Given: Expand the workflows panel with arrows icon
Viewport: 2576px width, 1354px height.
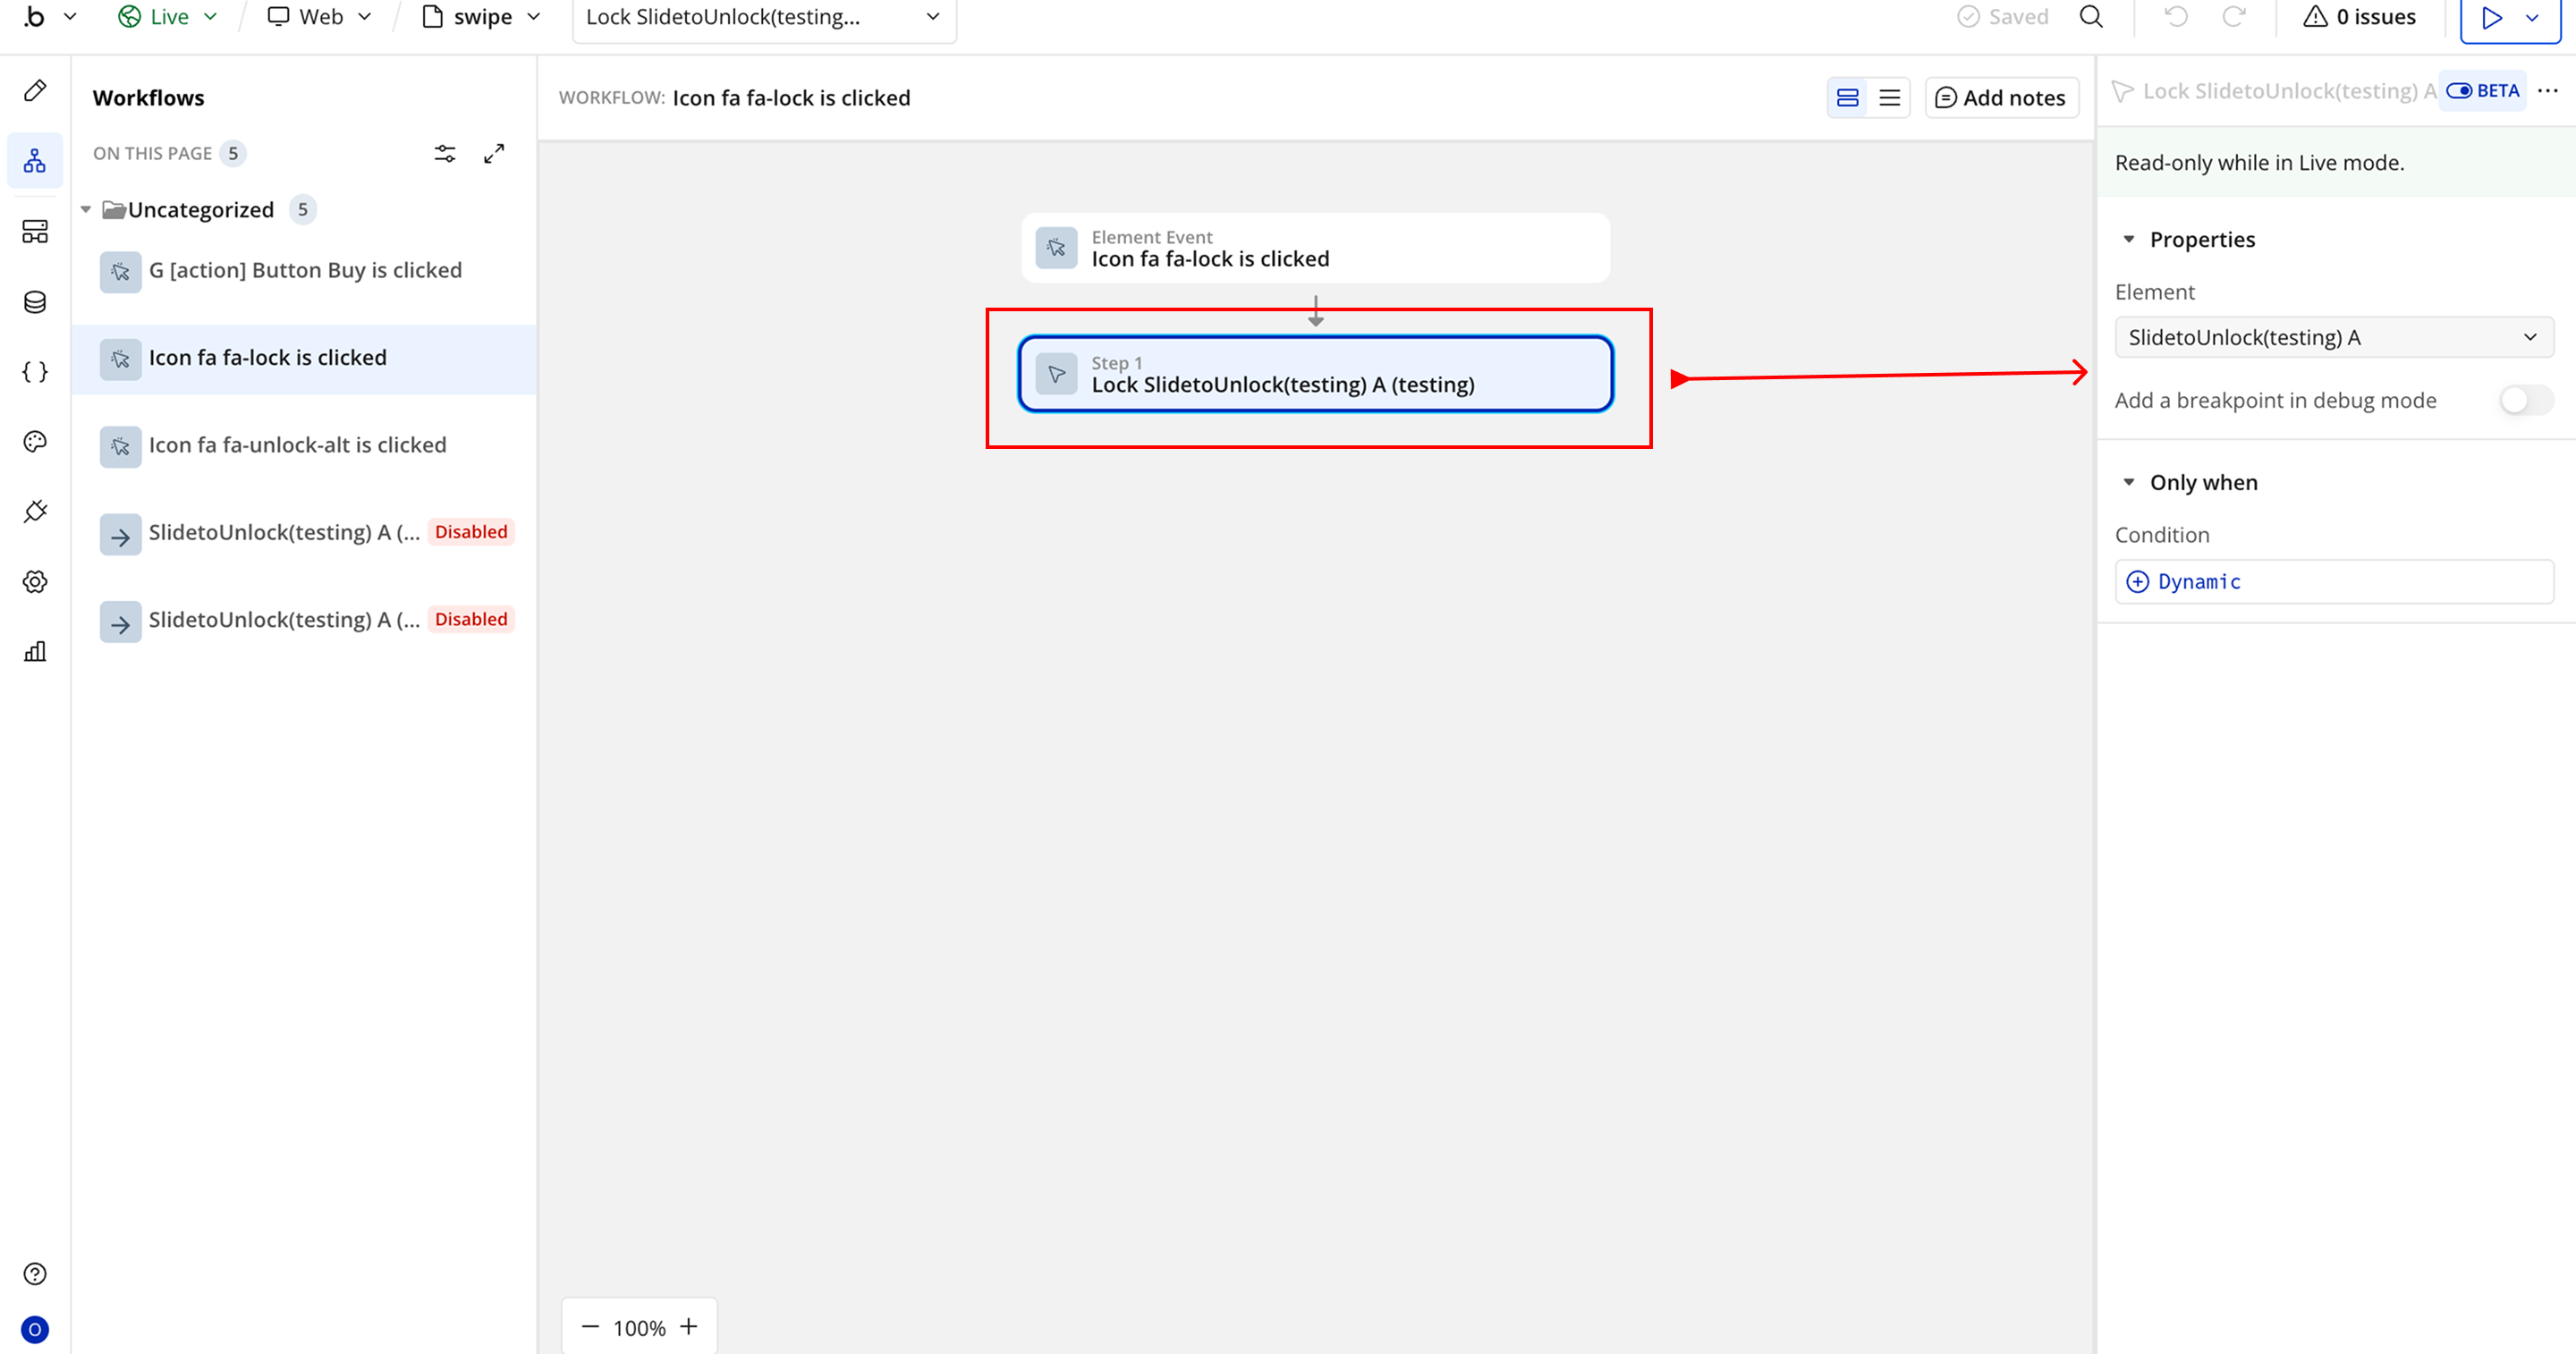Looking at the screenshot, I should click(494, 153).
